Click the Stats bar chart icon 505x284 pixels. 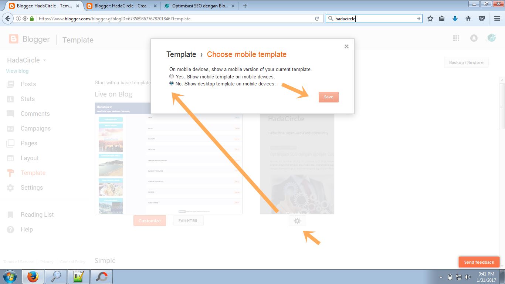tap(10, 99)
